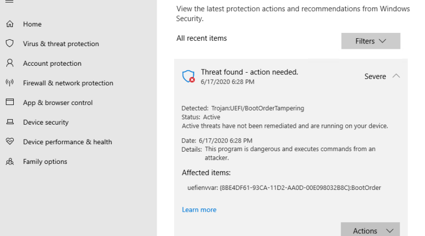Click the Device performance heart icon
The image size is (425, 236).
click(x=10, y=141)
